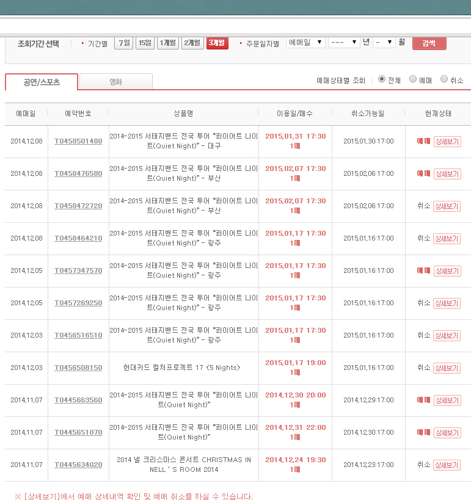Select the 취소 status radio button

(x=444, y=79)
